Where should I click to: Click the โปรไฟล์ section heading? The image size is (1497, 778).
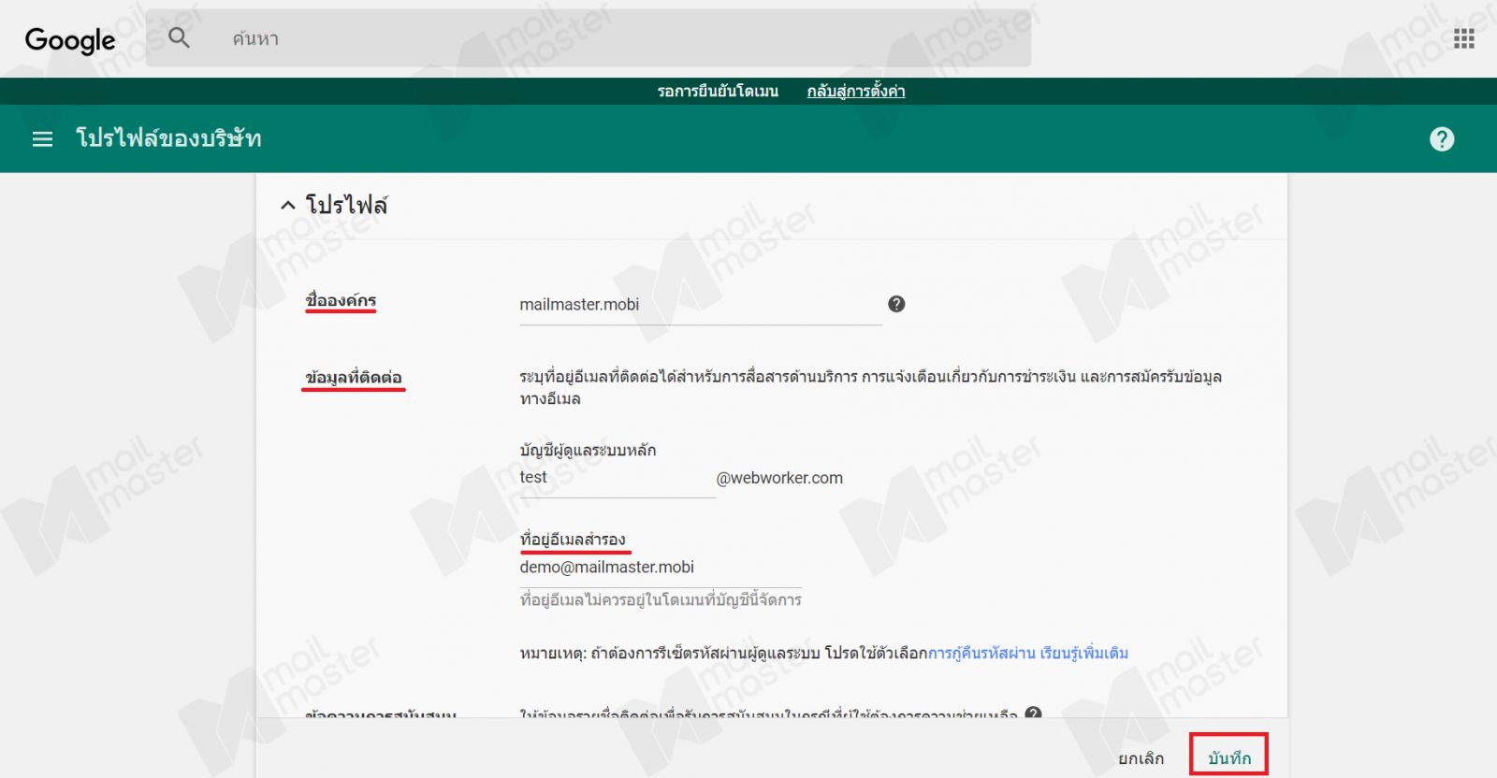coord(346,205)
